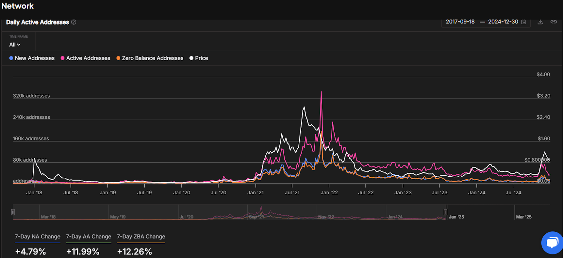
Task: Toggle the Price series
Action: 199,58
